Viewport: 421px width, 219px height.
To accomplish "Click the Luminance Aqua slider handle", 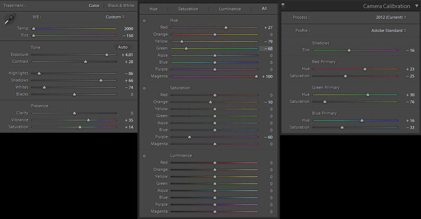I will [215, 191].
